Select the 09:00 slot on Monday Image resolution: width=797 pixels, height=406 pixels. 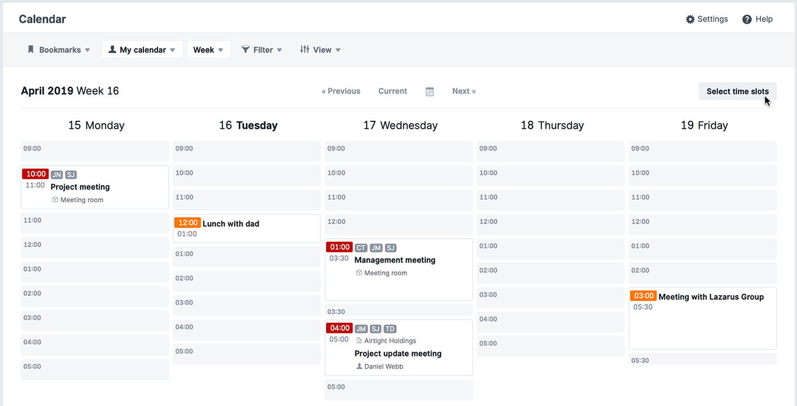tap(95, 152)
